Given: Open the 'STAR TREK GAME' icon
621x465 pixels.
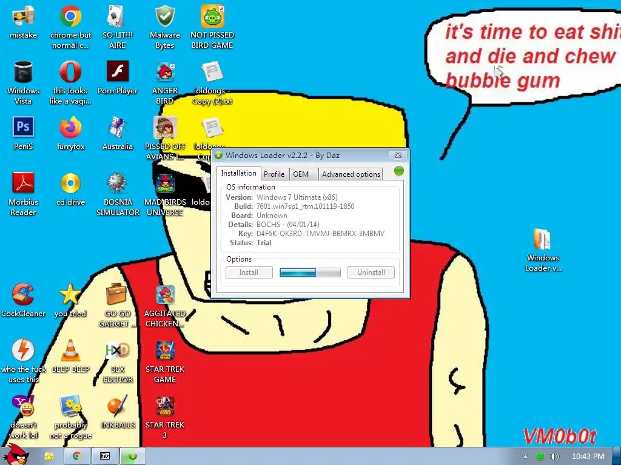Looking at the screenshot, I should (165, 361).
